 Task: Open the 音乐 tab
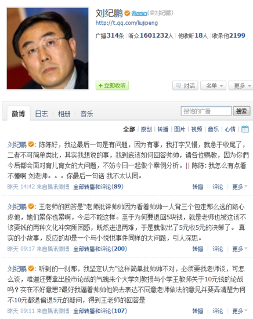pos(86,114)
